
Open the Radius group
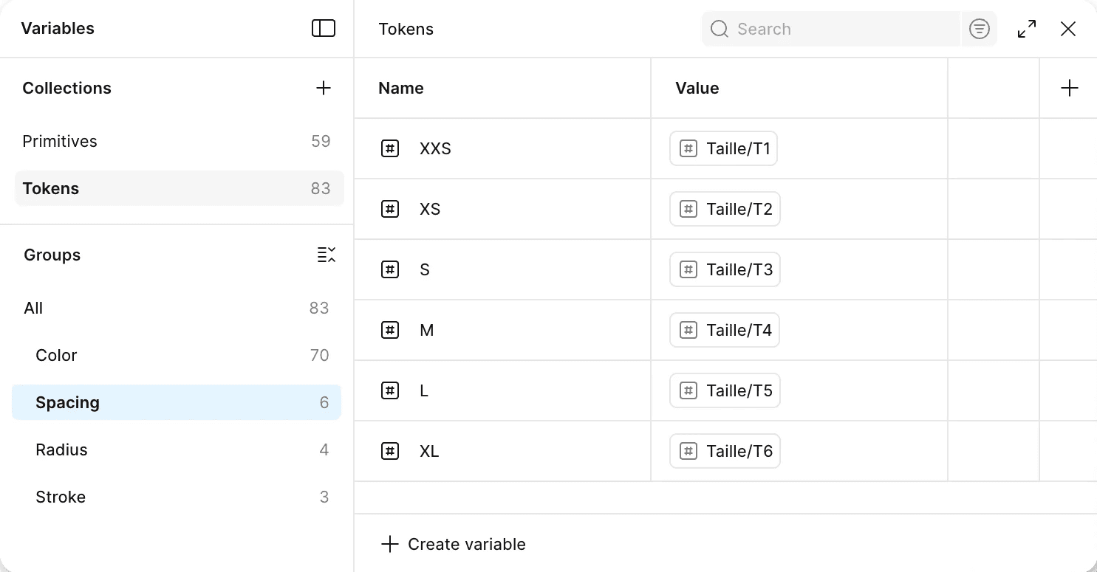[x=61, y=449]
